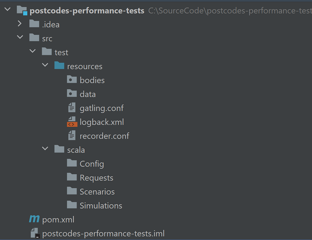Viewport: 312px width, 240px height.
Task: Click the resources source folder icon
Action: point(59,65)
